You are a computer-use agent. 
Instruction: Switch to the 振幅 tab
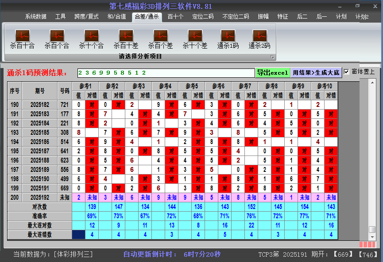pos(263,17)
